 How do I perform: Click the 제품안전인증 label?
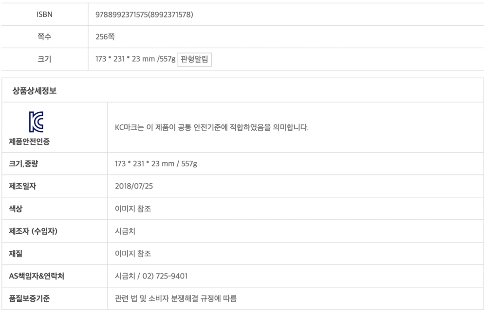(29, 142)
